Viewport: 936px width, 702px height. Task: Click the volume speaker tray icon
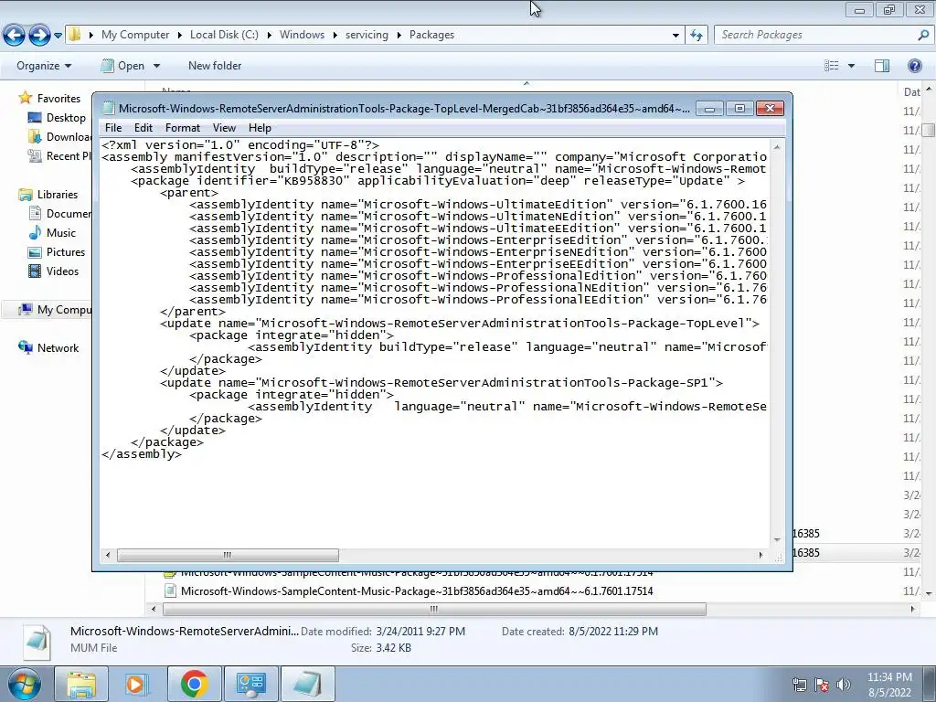click(x=844, y=684)
